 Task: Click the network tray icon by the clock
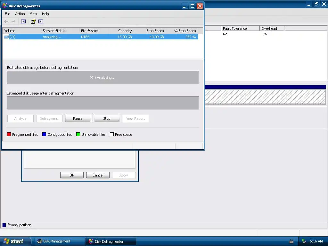coord(304,242)
